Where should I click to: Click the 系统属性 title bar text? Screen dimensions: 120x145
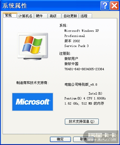[15, 6]
